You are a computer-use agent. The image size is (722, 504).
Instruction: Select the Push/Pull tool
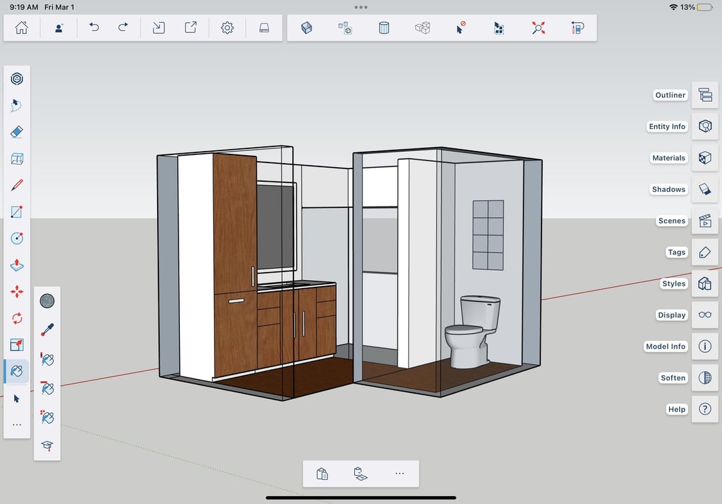[x=17, y=265]
